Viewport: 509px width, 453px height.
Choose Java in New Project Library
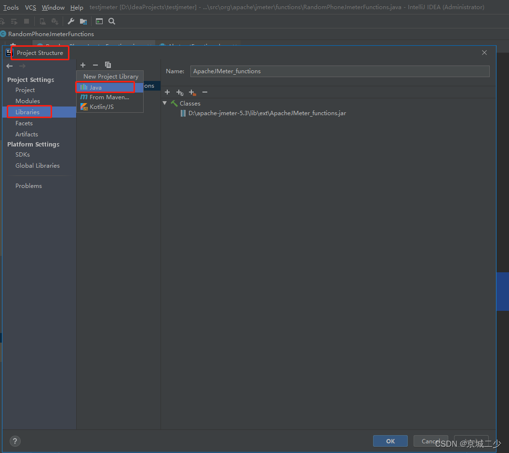pyautogui.click(x=110, y=87)
